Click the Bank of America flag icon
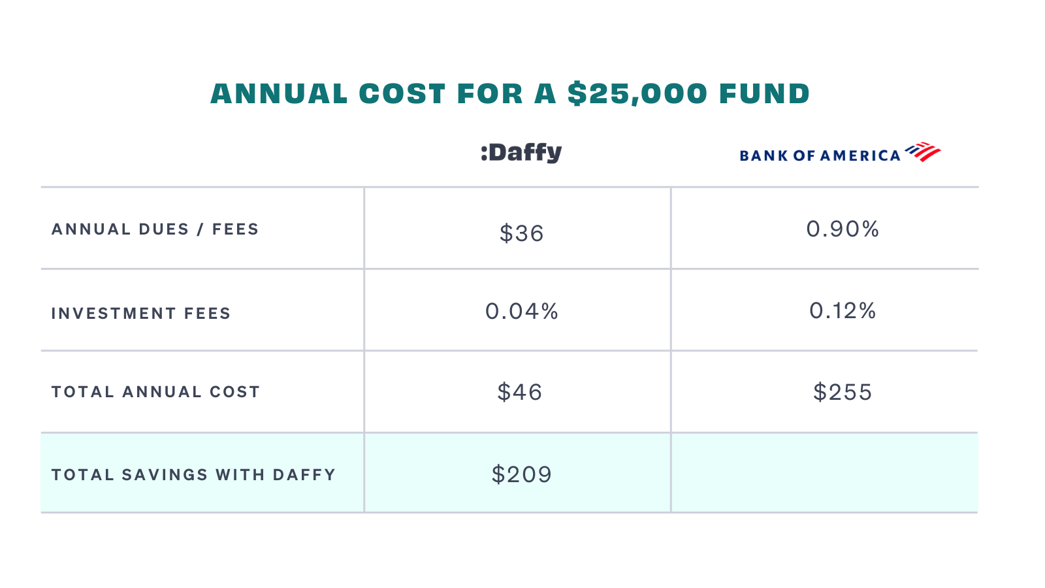This screenshot has height=588, width=1045. (x=923, y=152)
